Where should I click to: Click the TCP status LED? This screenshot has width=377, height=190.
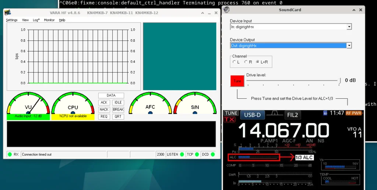tap(197, 154)
